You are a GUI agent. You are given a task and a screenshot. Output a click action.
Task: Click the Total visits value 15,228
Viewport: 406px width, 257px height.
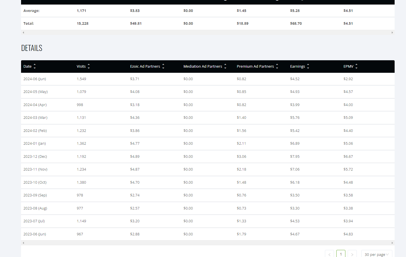pyautogui.click(x=83, y=24)
